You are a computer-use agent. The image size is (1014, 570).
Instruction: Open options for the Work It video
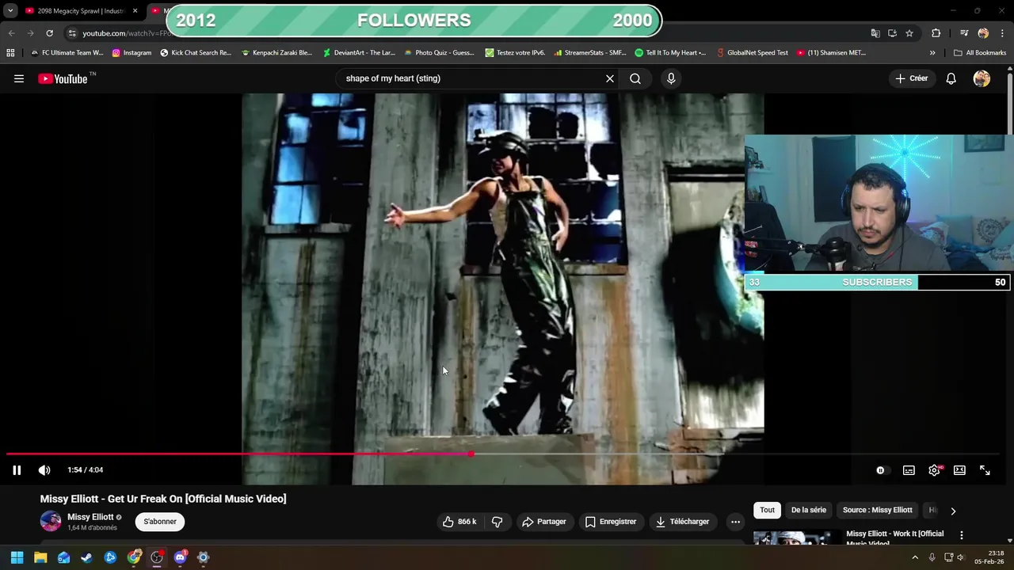tap(962, 536)
